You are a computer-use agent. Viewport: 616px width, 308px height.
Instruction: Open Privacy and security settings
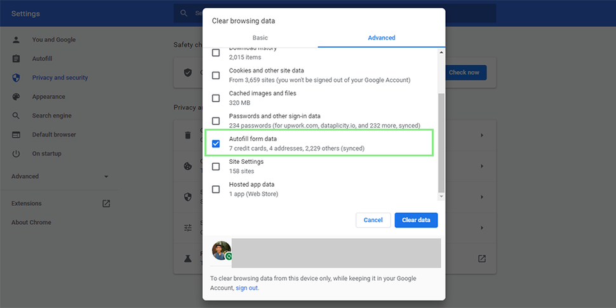coord(60,77)
